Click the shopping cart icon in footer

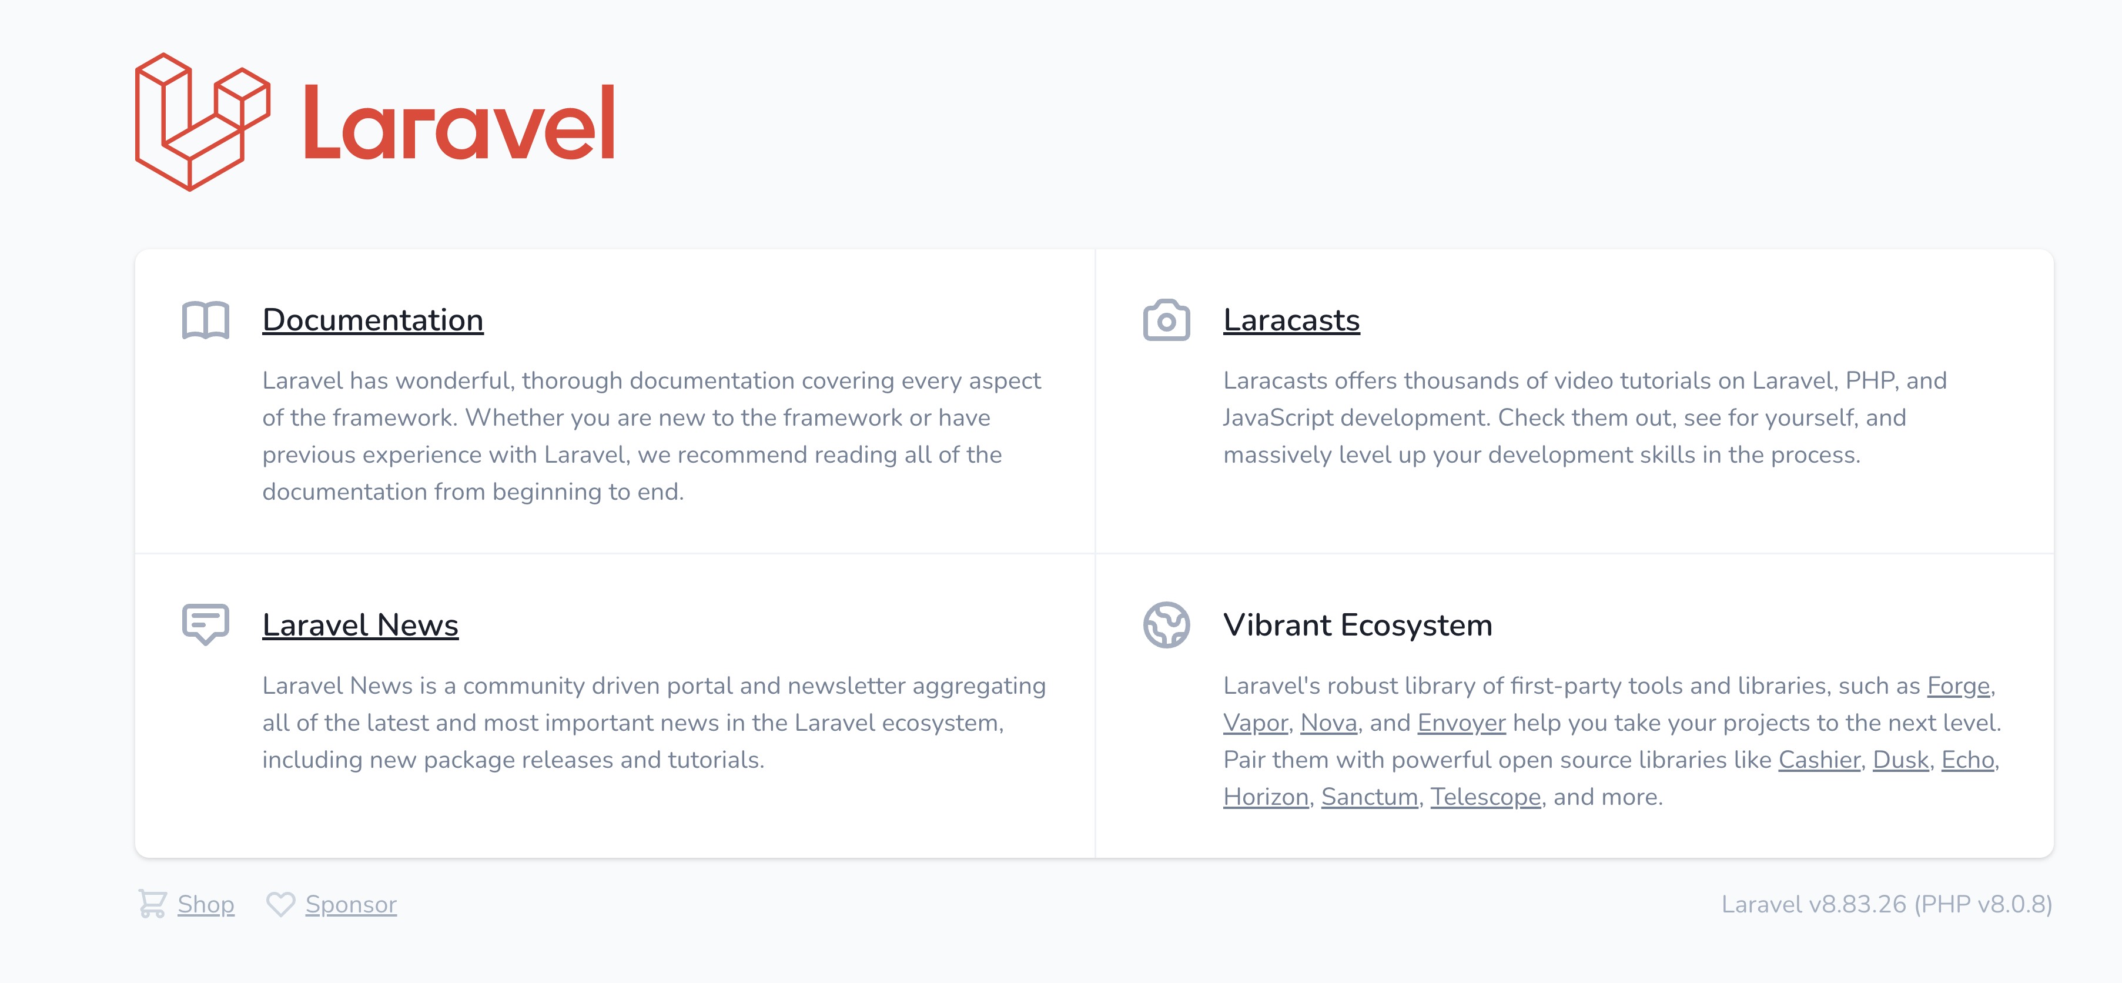(x=152, y=904)
